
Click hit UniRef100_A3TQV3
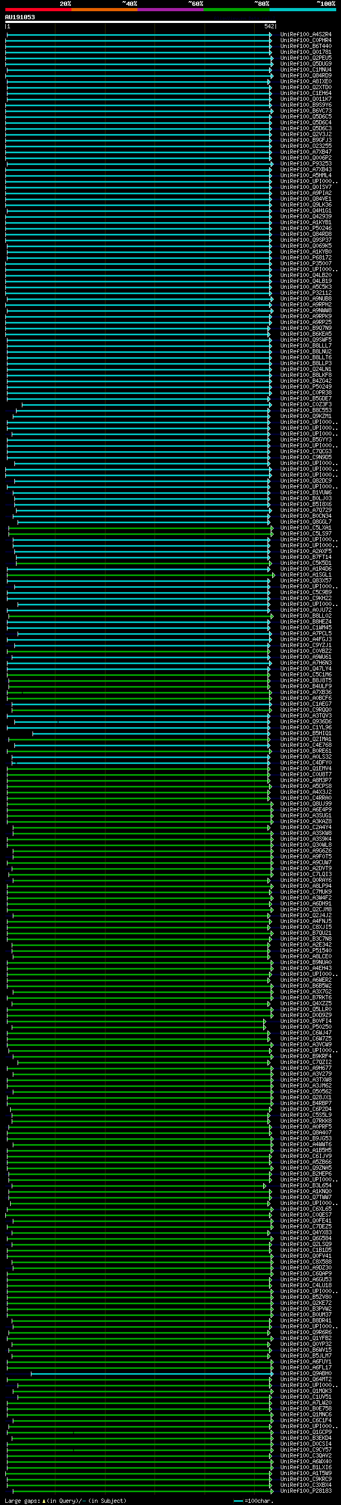tap(305, 716)
